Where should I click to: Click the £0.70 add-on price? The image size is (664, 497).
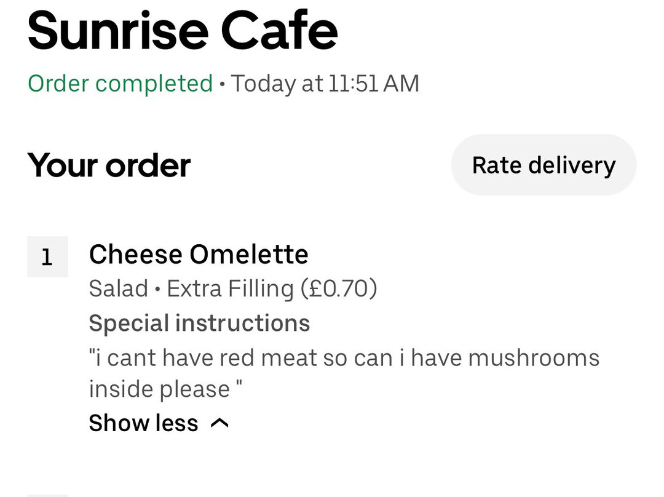coord(339,288)
